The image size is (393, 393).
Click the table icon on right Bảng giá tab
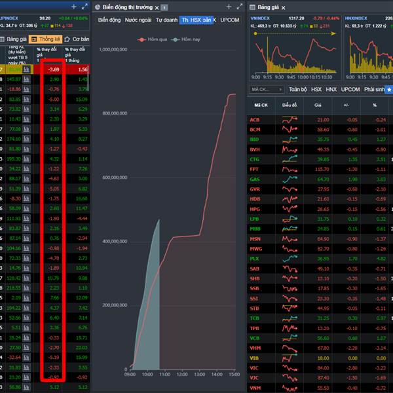pyautogui.click(x=252, y=7)
